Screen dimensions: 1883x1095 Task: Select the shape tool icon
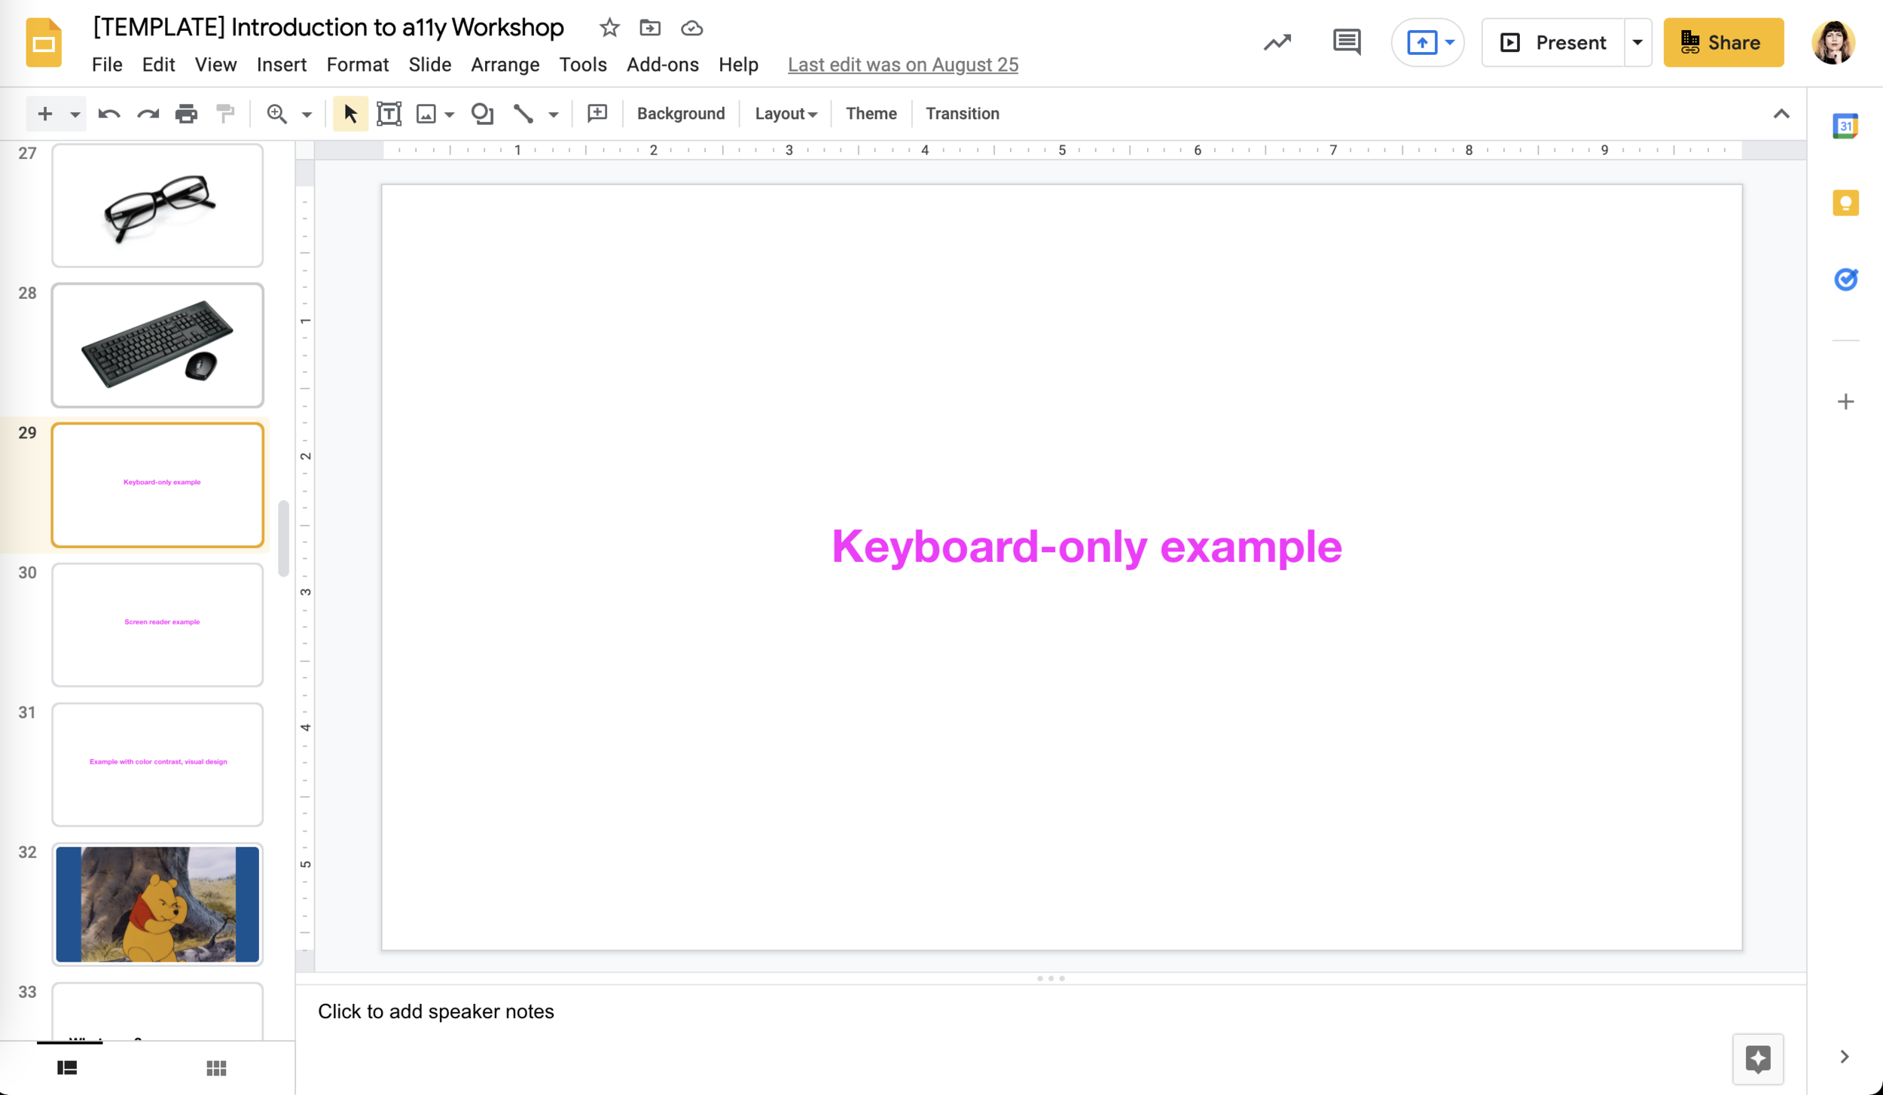coord(482,114)
